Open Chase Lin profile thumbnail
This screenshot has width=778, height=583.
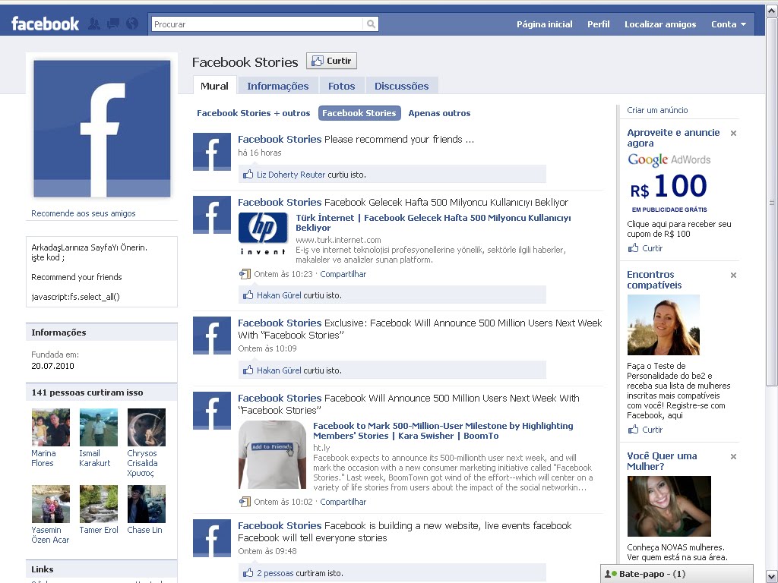click(147, 504)
